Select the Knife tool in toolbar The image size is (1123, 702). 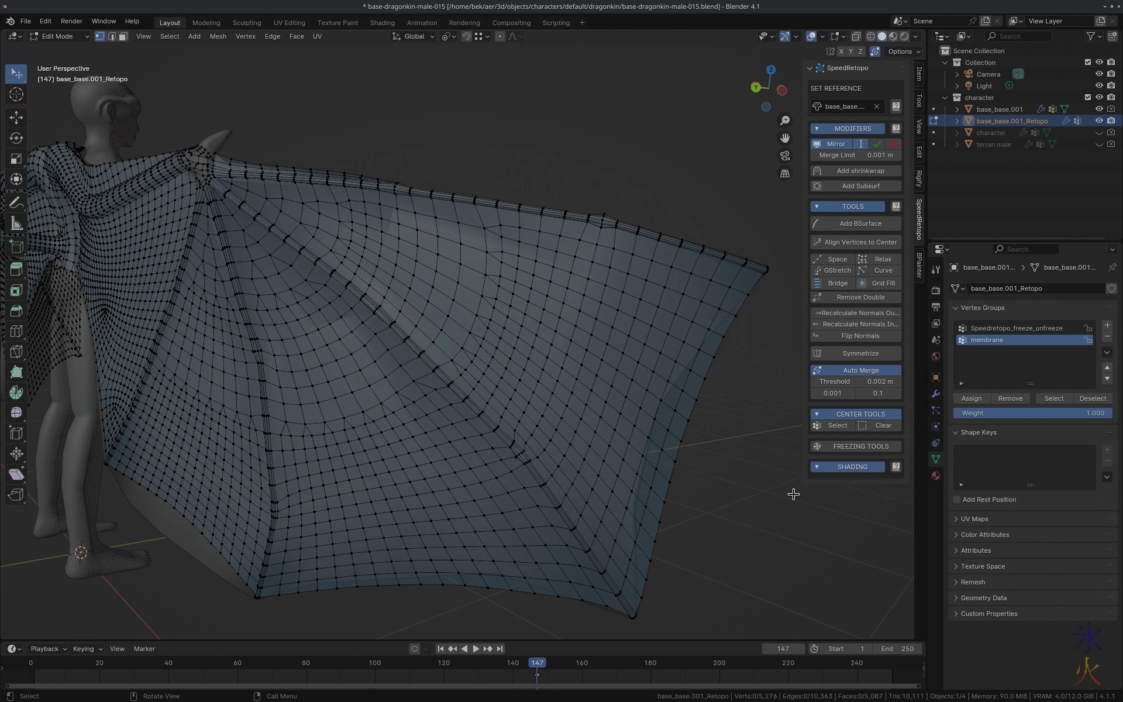pyautogui.click(x=16, y=352)
